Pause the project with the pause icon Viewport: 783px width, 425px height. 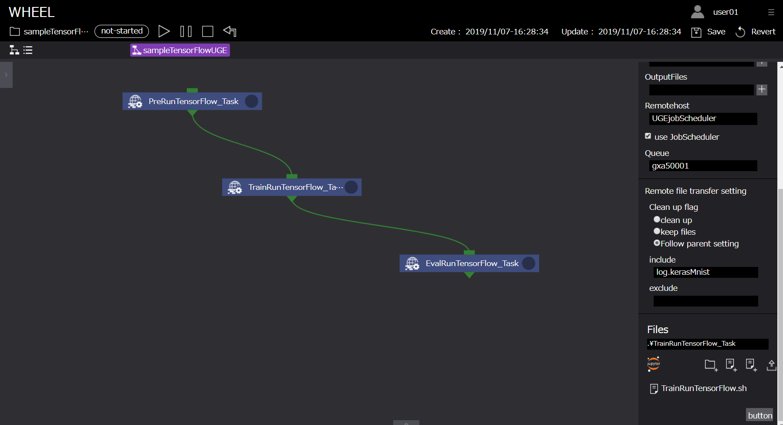tap(186, 31)
